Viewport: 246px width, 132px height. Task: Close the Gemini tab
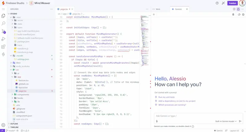coord(187,9)
